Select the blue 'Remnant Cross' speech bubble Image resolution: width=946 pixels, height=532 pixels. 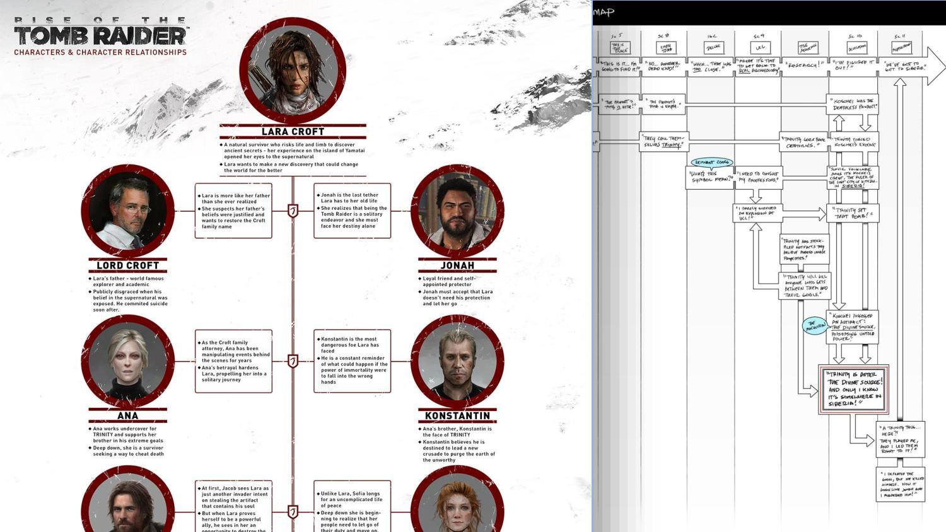712,163
